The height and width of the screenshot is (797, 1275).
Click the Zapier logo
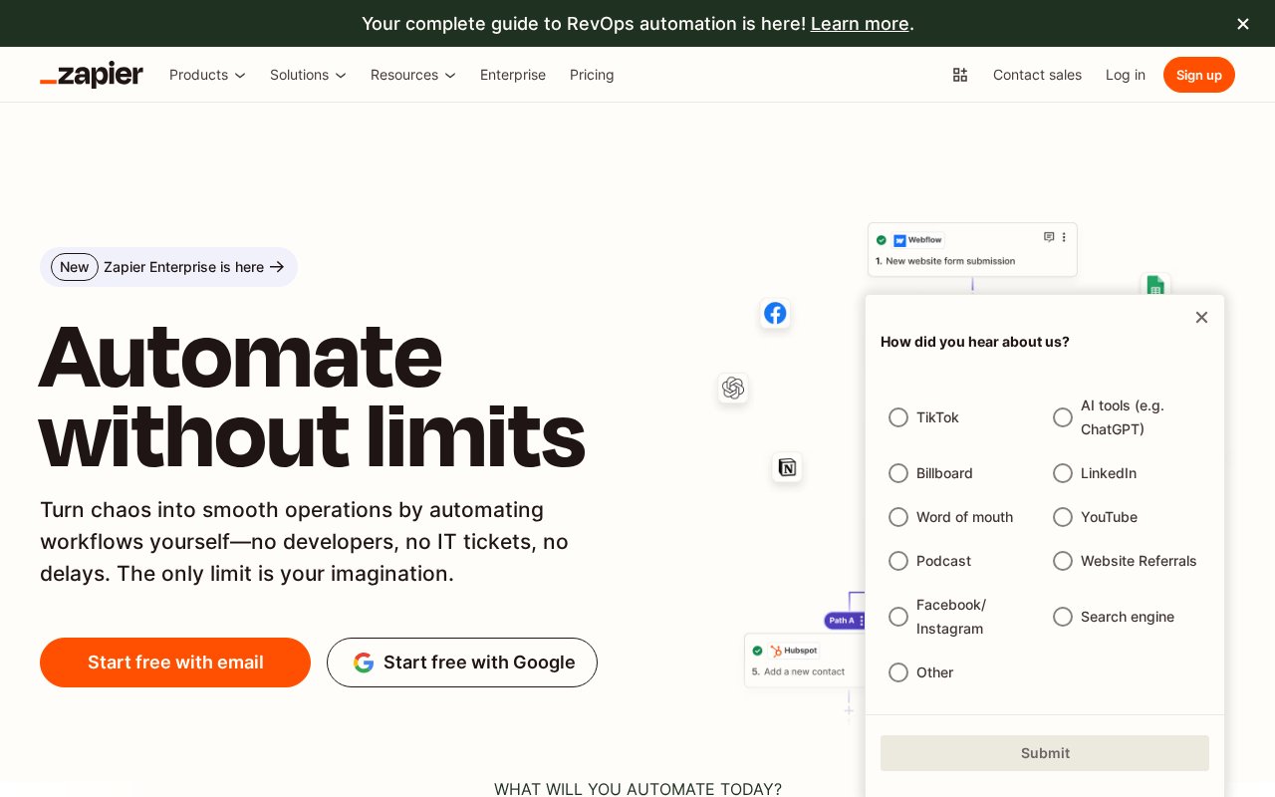[x=92, y=75]
